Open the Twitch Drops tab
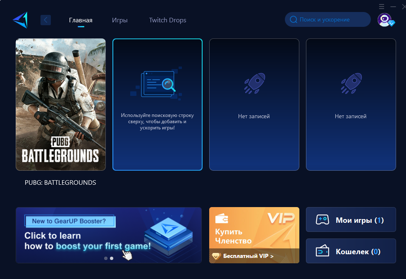 167,20
